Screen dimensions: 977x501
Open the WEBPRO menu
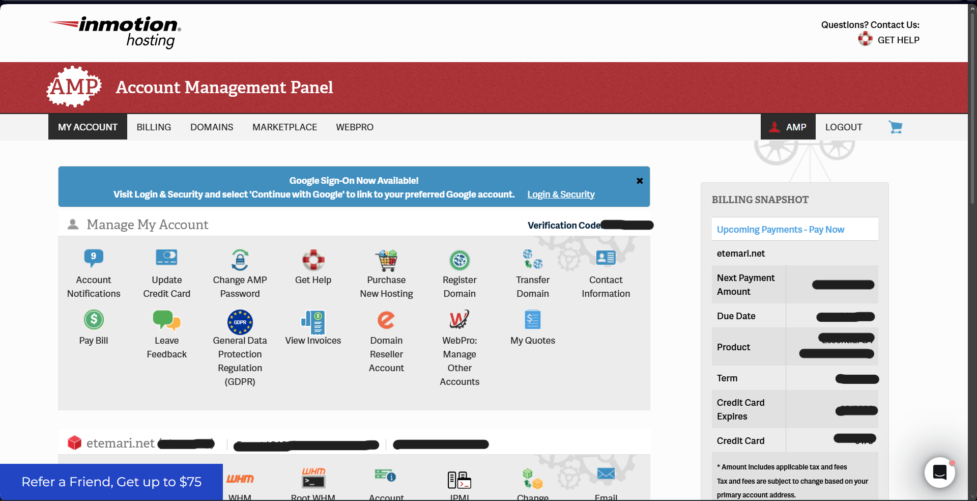click(355, 127)
